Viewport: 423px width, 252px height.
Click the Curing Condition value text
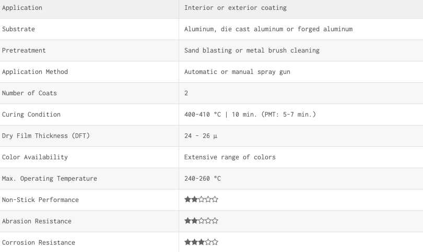250,115
